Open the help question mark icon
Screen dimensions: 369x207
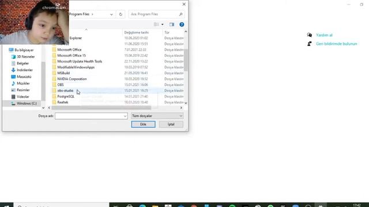[x=182, y=24]
